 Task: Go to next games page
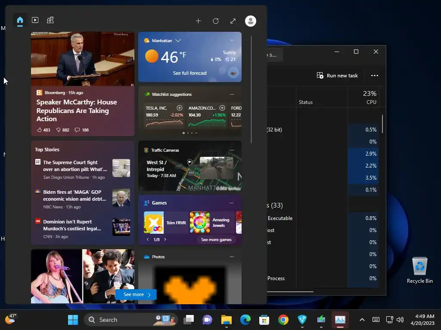165,239
